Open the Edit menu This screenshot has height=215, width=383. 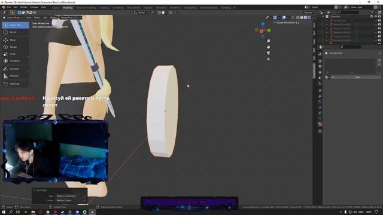[x=16, y=7]
